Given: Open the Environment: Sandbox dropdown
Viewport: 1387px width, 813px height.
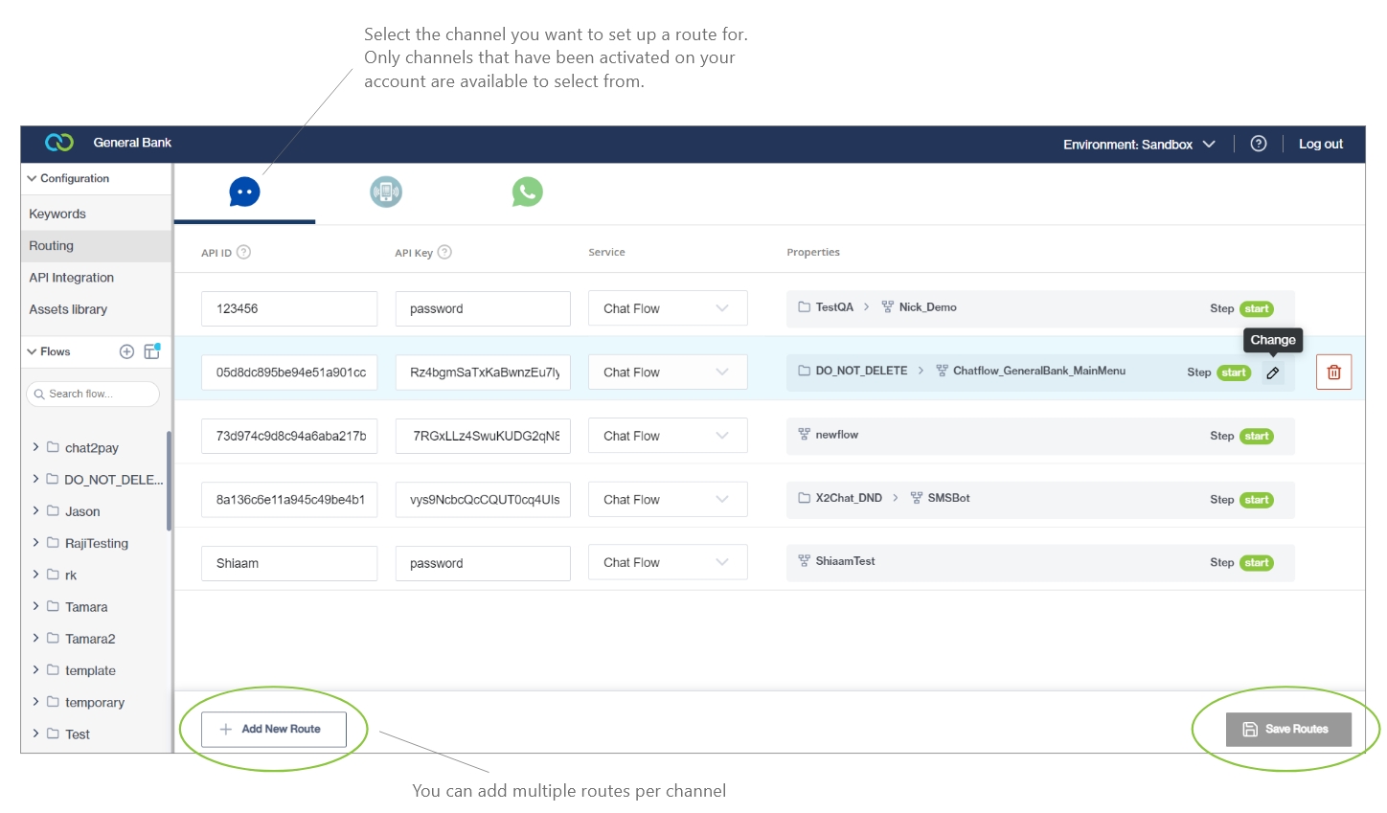Looking at the screenshot, I should pyautogui.click(x=1138, y=145).
